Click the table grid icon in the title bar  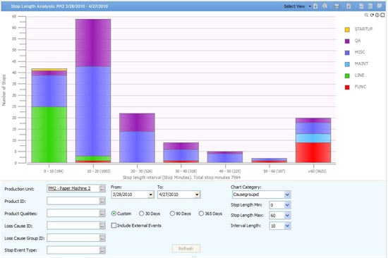click(370, 6)
